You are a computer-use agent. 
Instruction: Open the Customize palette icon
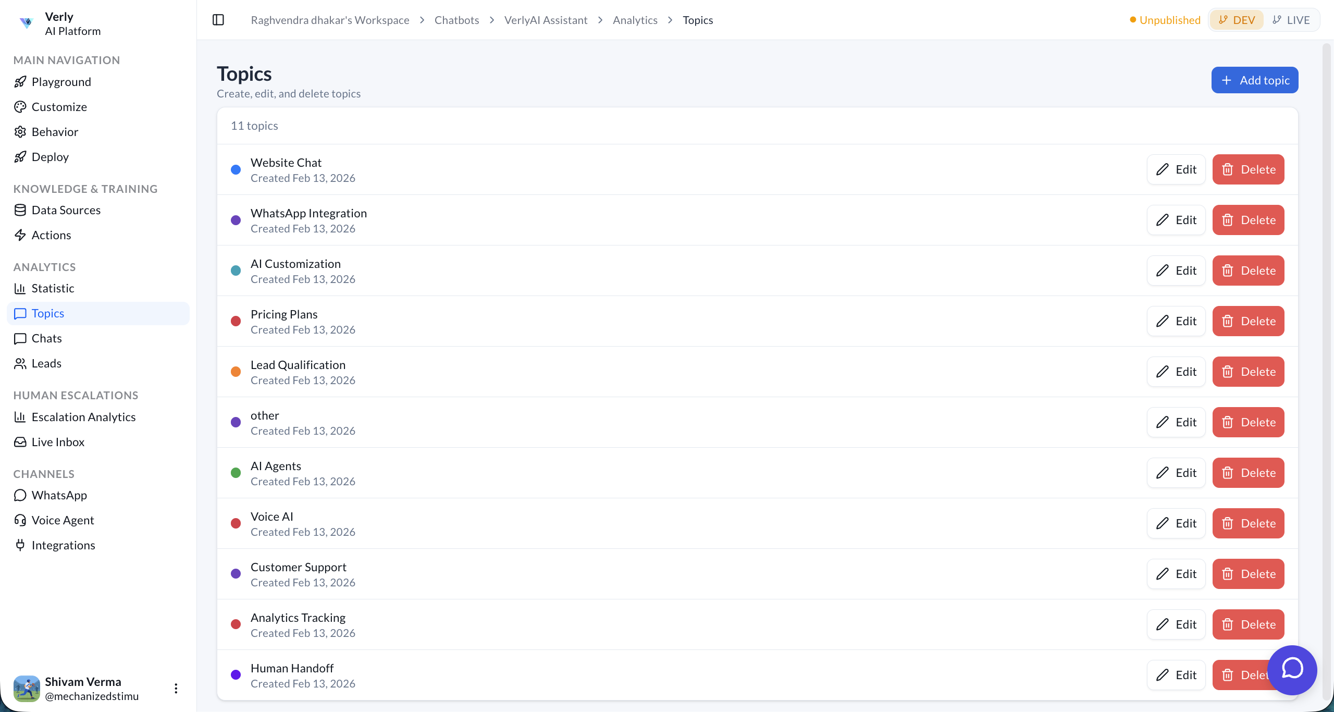click(20, 106)
